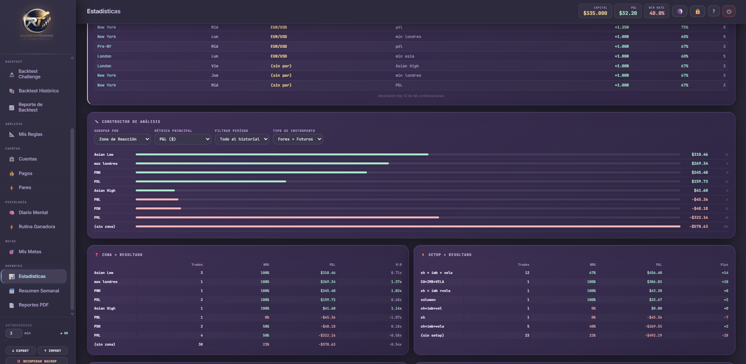Click the 'Asian High' zone in the top table
The image size is (746, 364).
[x=407, y=66]
